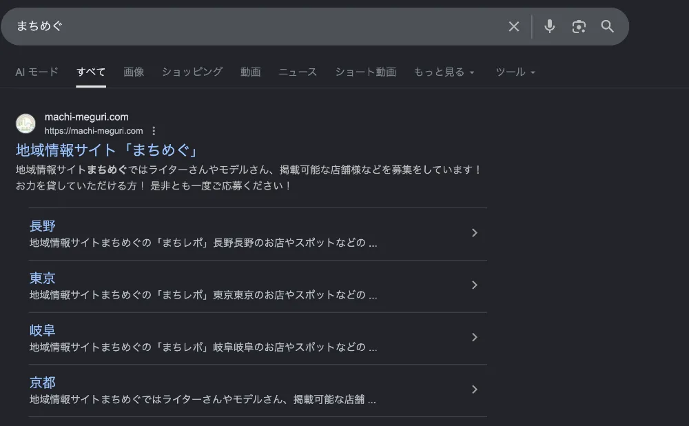Search by image using the Google Lens icon
Image resolution: width=689 pixels, height=426 pixels.
click(x=579, y=26)
